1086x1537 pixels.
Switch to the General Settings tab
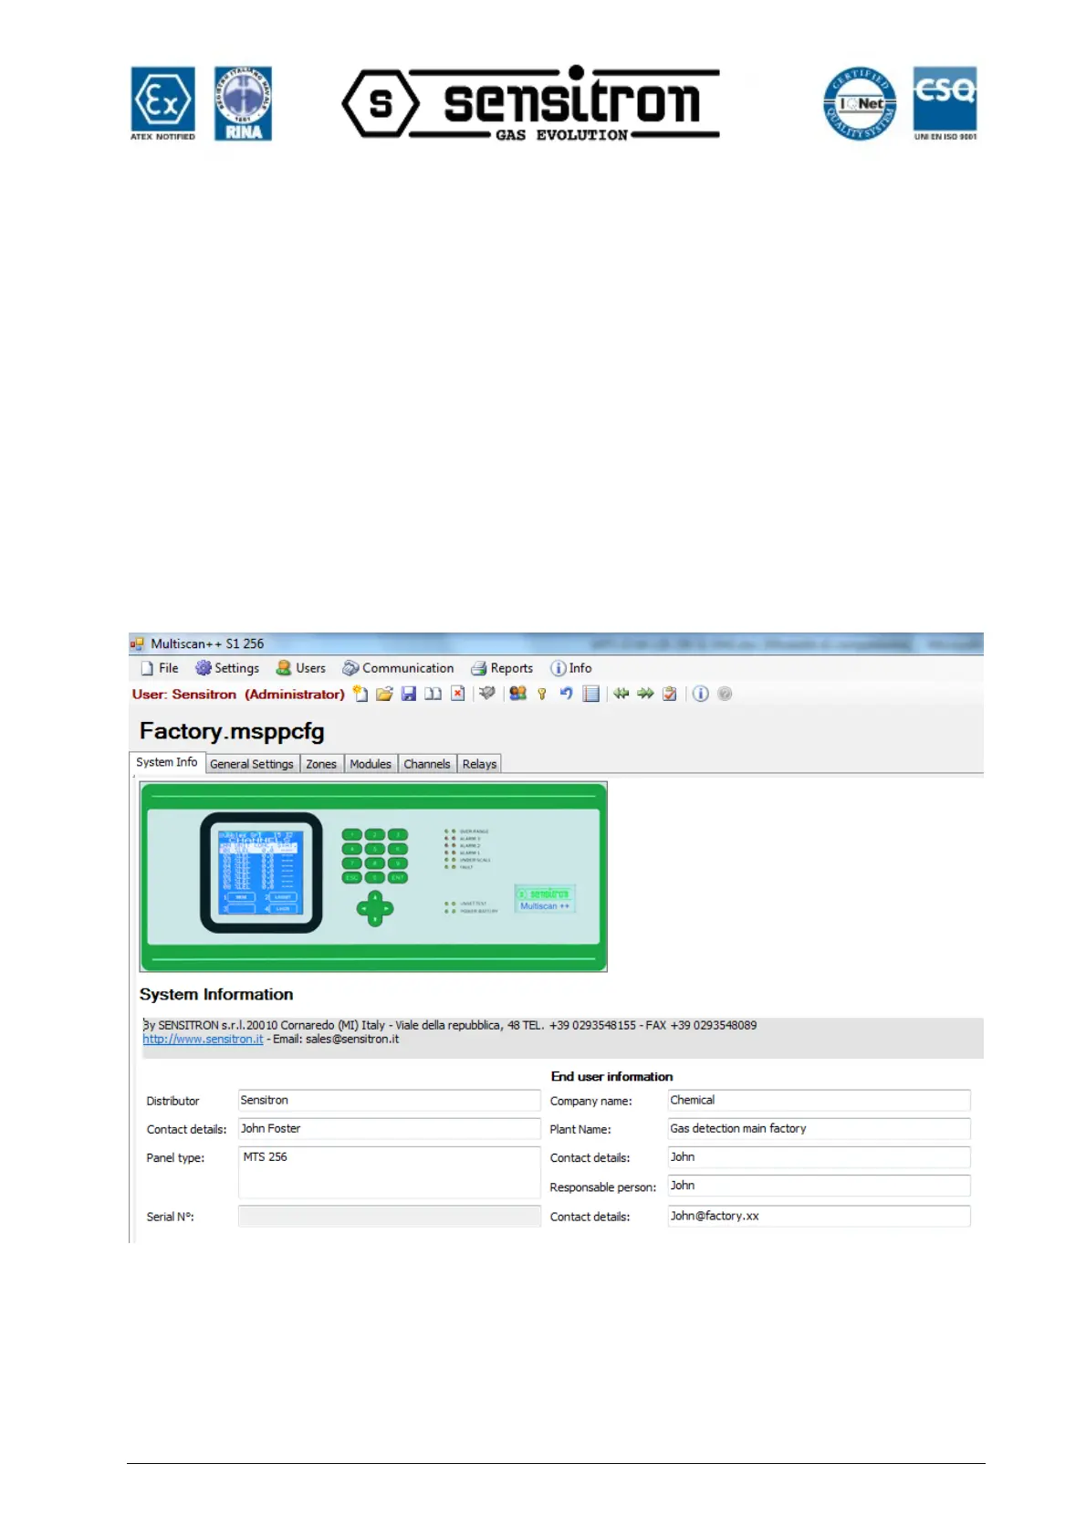[x=252, y=764]
